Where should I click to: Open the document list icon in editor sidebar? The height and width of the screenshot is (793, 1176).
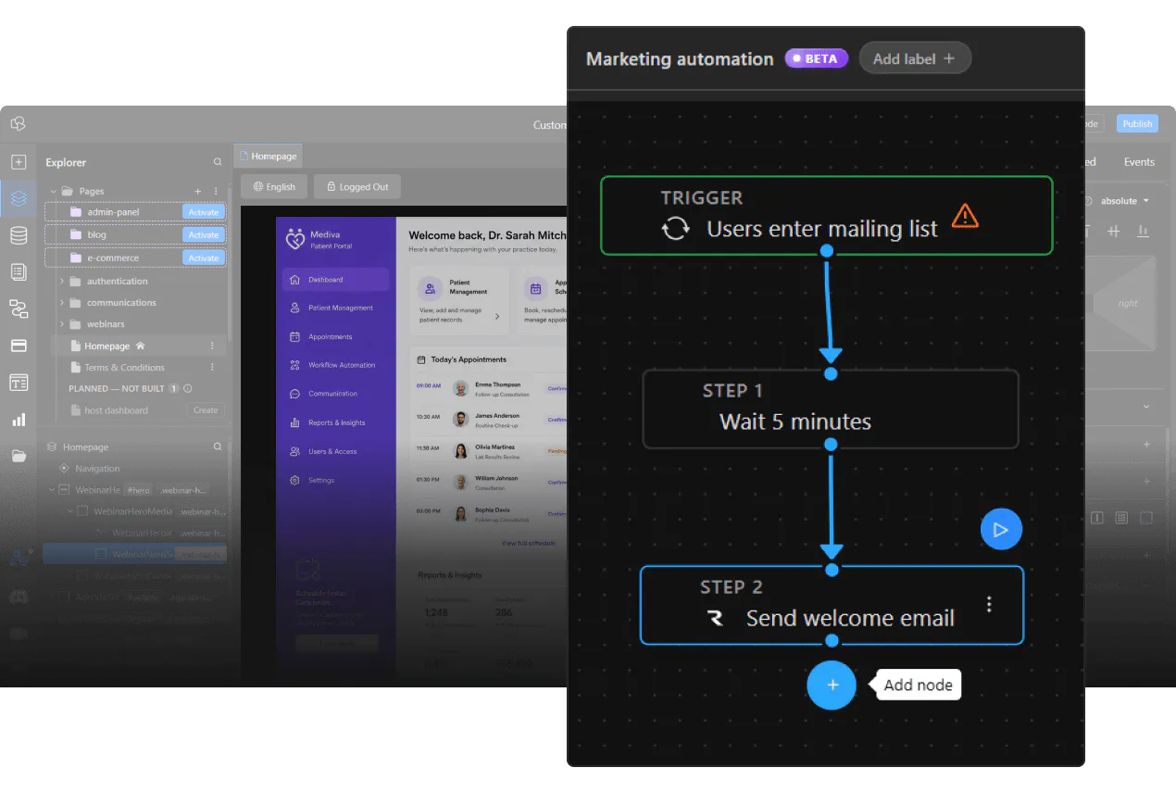click(19, 271)
